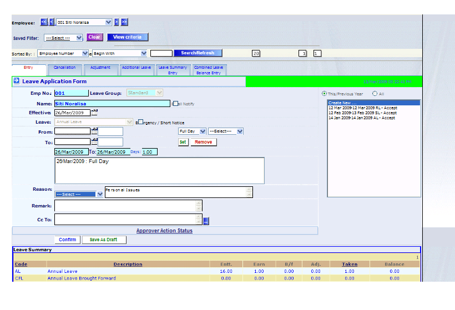Open calendar picker for To date
Screen dimensions: 455x310
click(x=94, y=141)
